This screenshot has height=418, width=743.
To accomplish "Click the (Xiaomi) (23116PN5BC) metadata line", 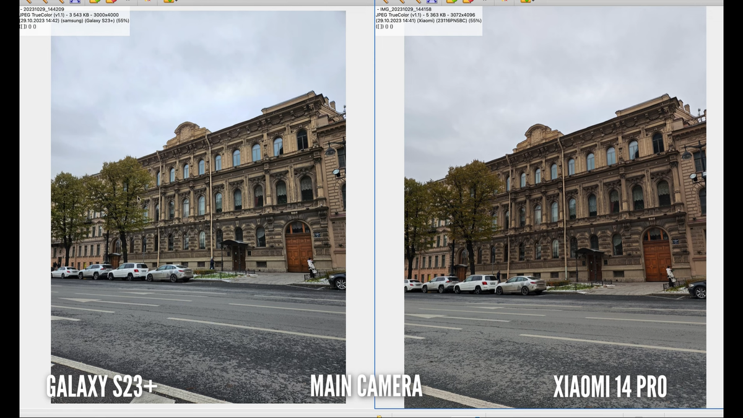I will tap(428, 21).
